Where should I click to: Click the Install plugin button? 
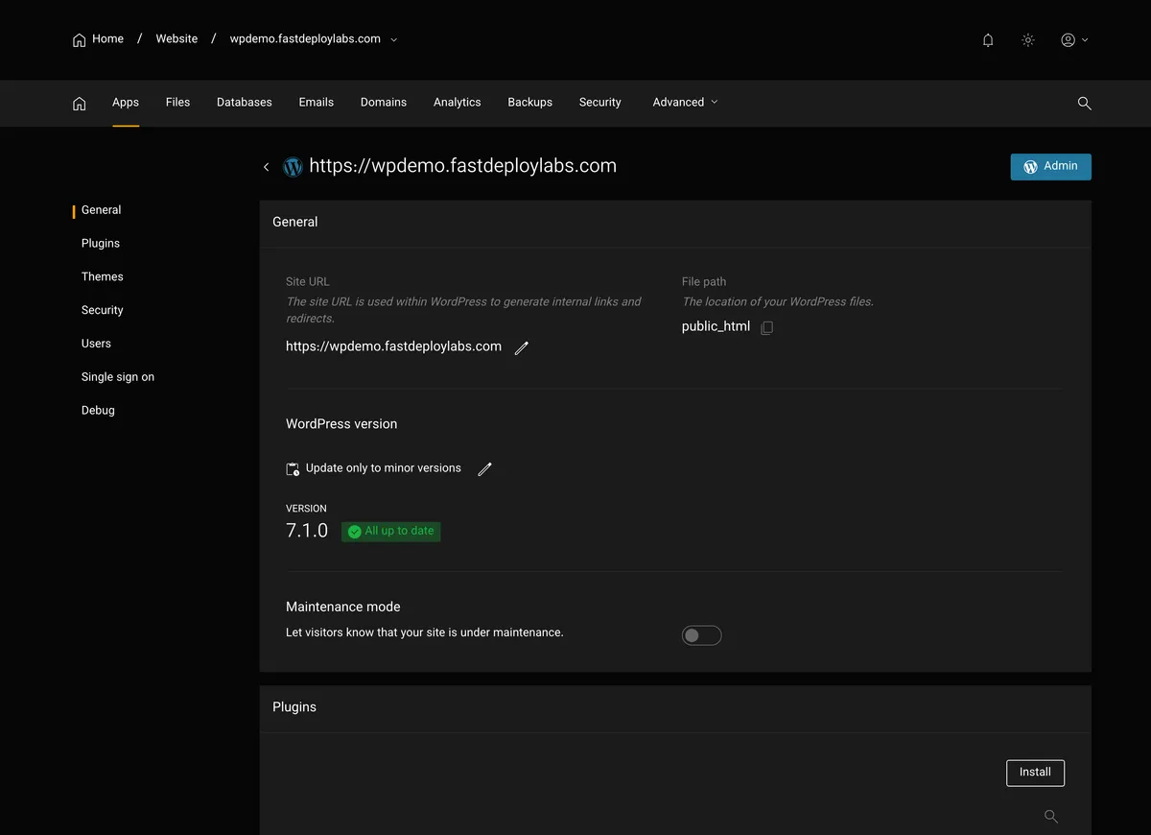point(1035,773)
